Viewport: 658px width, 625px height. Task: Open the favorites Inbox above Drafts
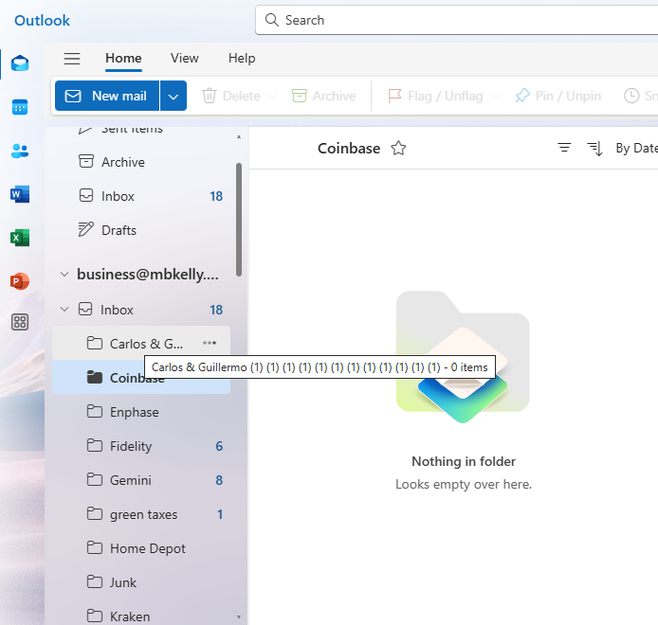[x=141, y=196]
